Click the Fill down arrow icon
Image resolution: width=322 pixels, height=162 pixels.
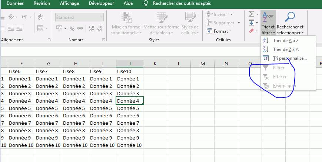coord(252,23)
